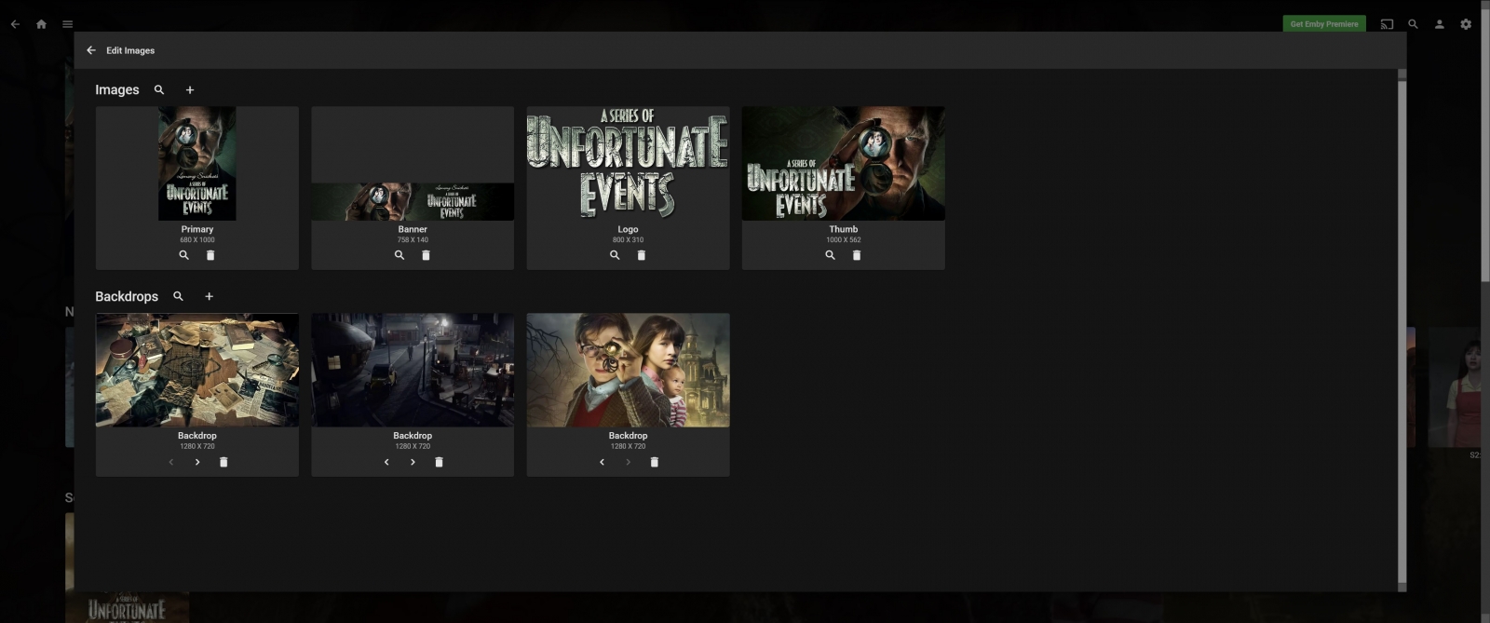Delete the first backdrop (desk papers)
Screen dimensions: 1490x623
click(223, 462)
